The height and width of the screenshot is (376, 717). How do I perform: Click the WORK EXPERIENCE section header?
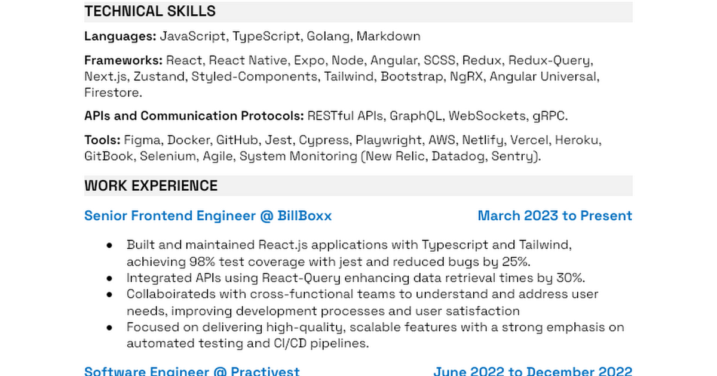coord(151,186)
